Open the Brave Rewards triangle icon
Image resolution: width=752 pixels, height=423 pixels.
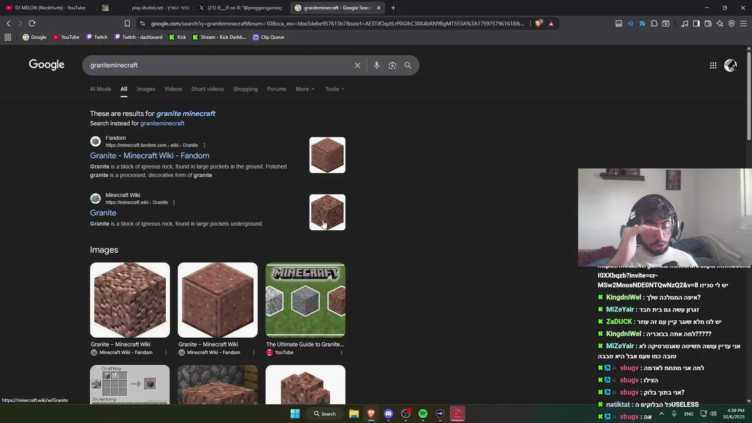click(551, 23)
